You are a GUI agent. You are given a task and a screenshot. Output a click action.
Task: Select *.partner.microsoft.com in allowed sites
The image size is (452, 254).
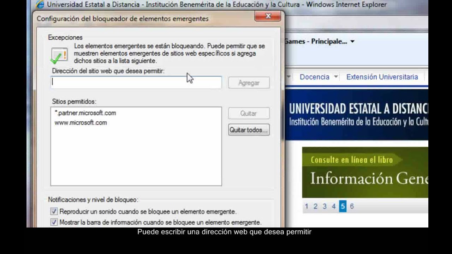[x=85, y=113]
